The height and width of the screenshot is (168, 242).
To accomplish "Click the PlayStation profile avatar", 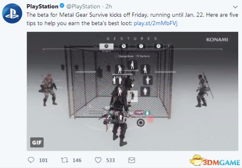I will click(x=12, y=13).
